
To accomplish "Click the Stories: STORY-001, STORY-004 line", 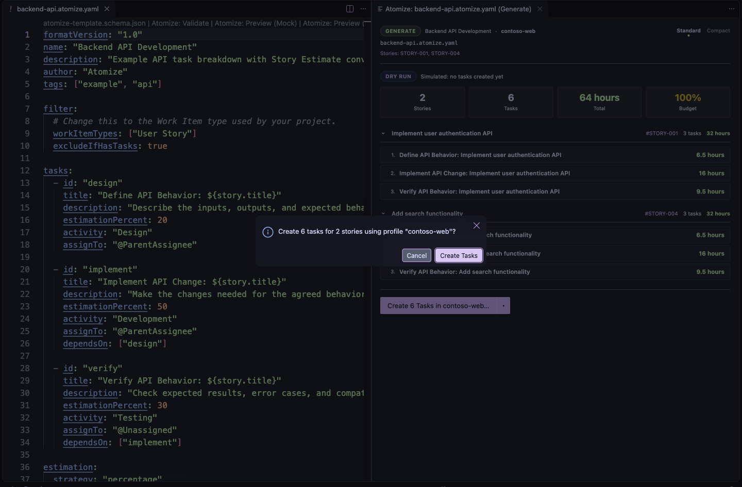I will click(x=420, y=54).
